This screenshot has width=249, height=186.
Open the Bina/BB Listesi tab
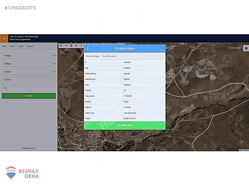(x=109, y=56)
